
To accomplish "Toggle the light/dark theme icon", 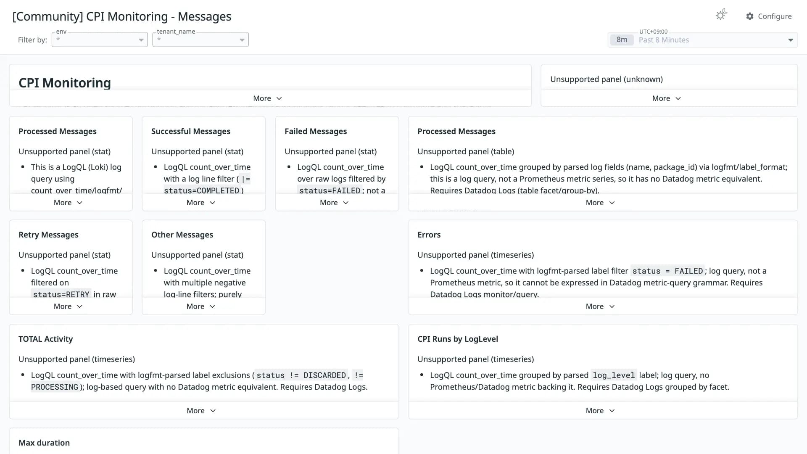I will pyautogui.click(x=721, y=15).
